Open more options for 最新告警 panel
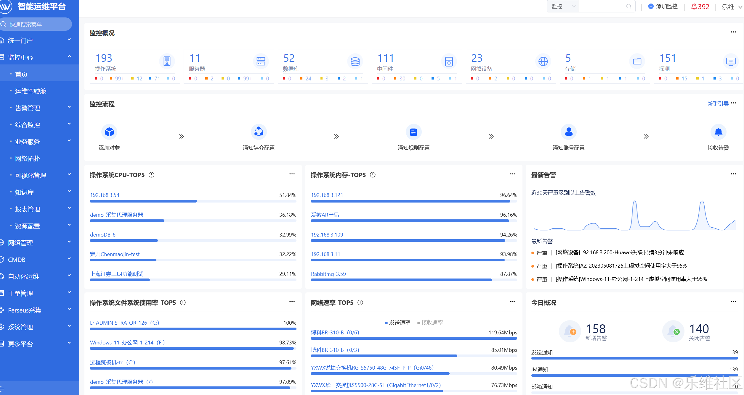This screenshot has width=744, height=395. (733, 174)
